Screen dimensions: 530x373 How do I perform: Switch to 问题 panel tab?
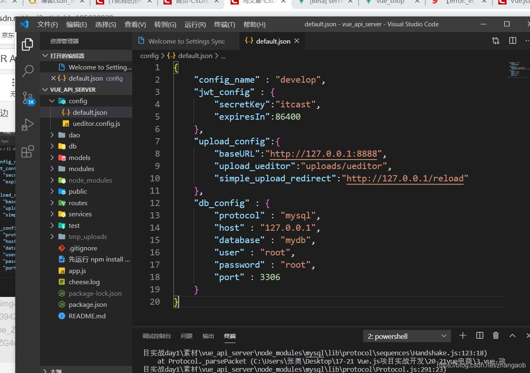click(x=187, y=336)
